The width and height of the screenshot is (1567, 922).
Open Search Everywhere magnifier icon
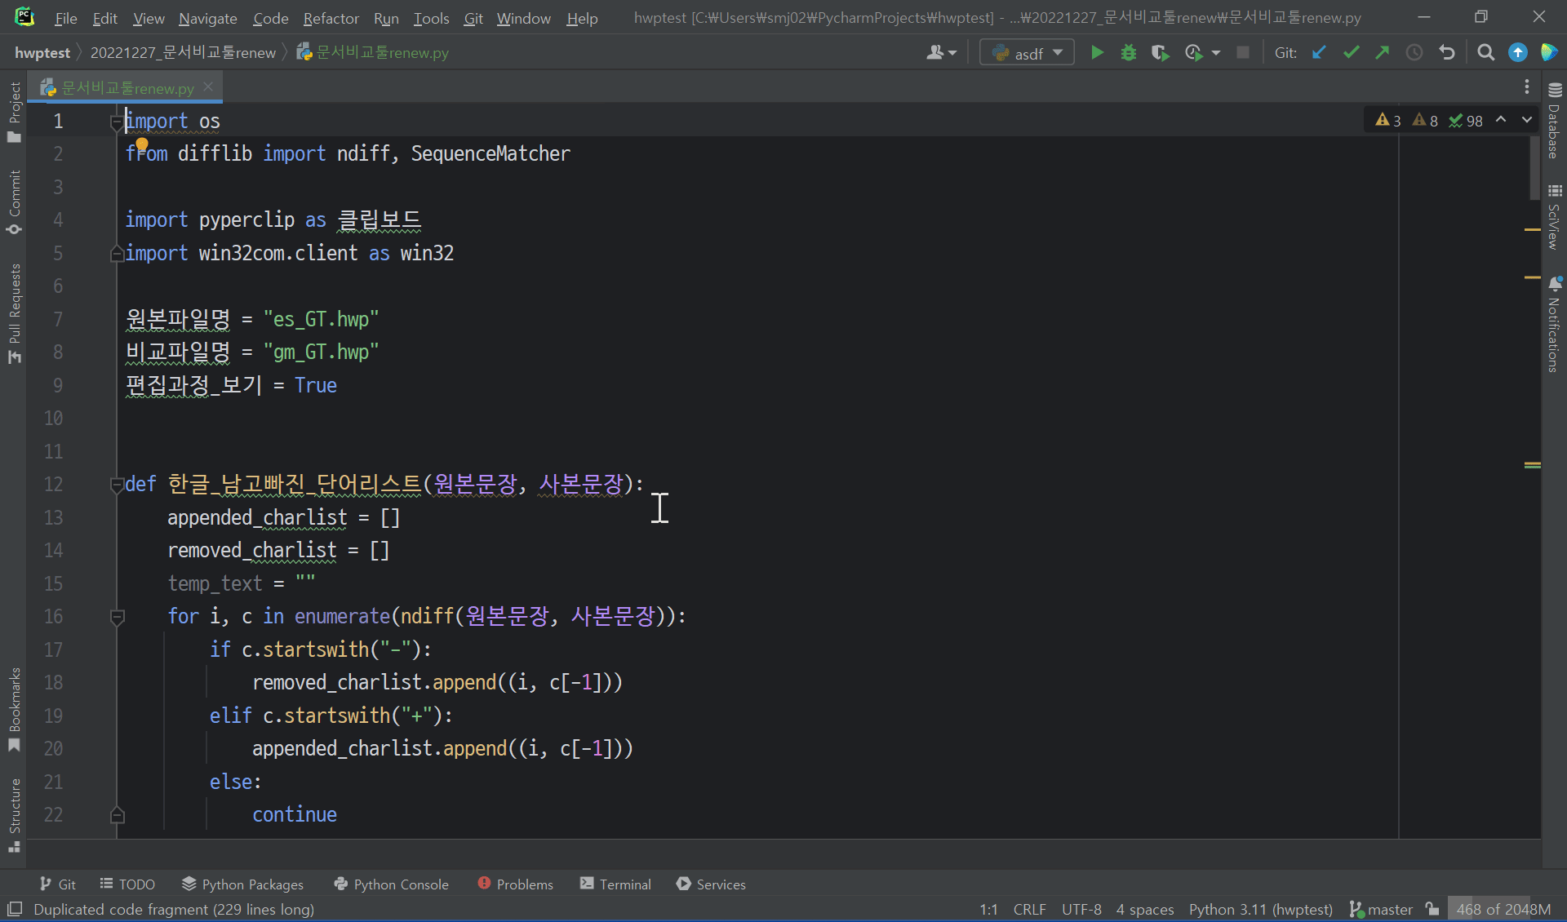pos(1485,53)
